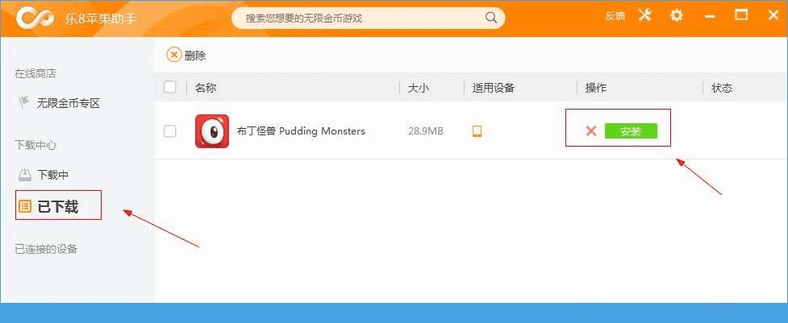Click the 名称 column header
Viewport: 788px width, 323px height.
(206, 88)
